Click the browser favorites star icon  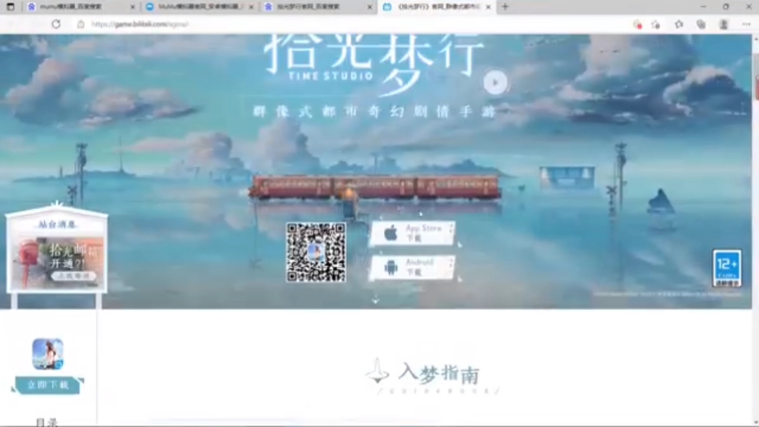click(678, 24)
